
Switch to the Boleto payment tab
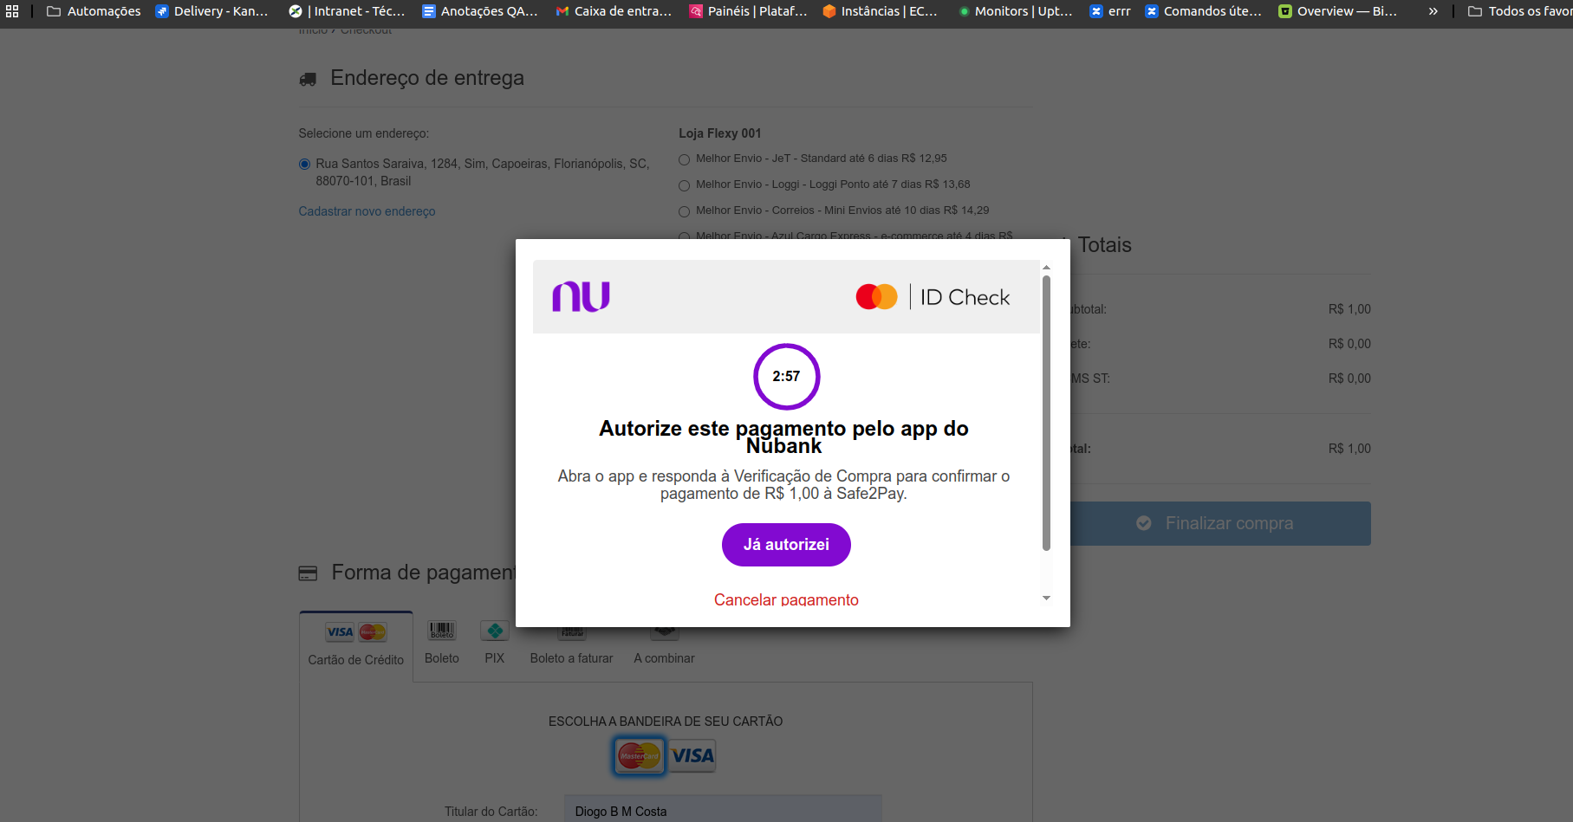(x=442, y=644)
